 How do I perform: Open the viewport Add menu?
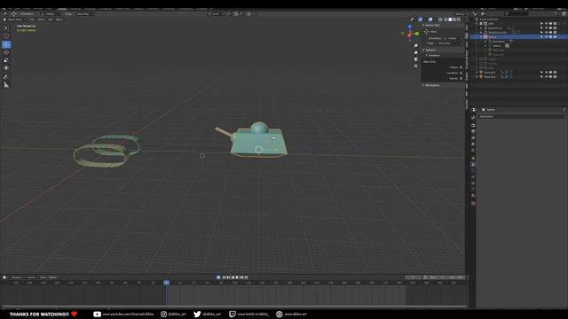point(51,19)
